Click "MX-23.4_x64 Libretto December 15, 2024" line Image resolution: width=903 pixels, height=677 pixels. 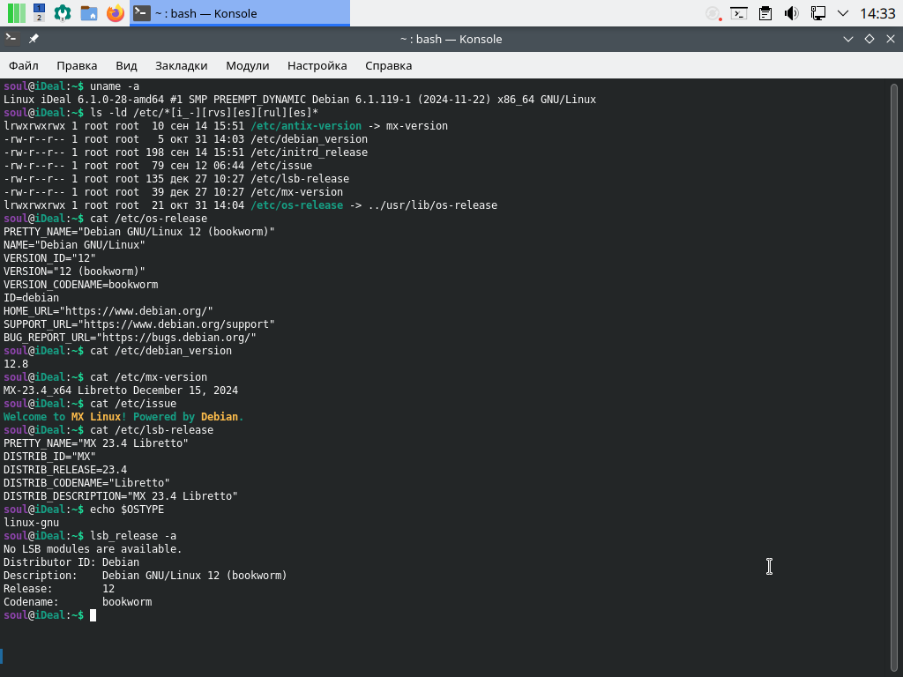click(x=121, y=391)
